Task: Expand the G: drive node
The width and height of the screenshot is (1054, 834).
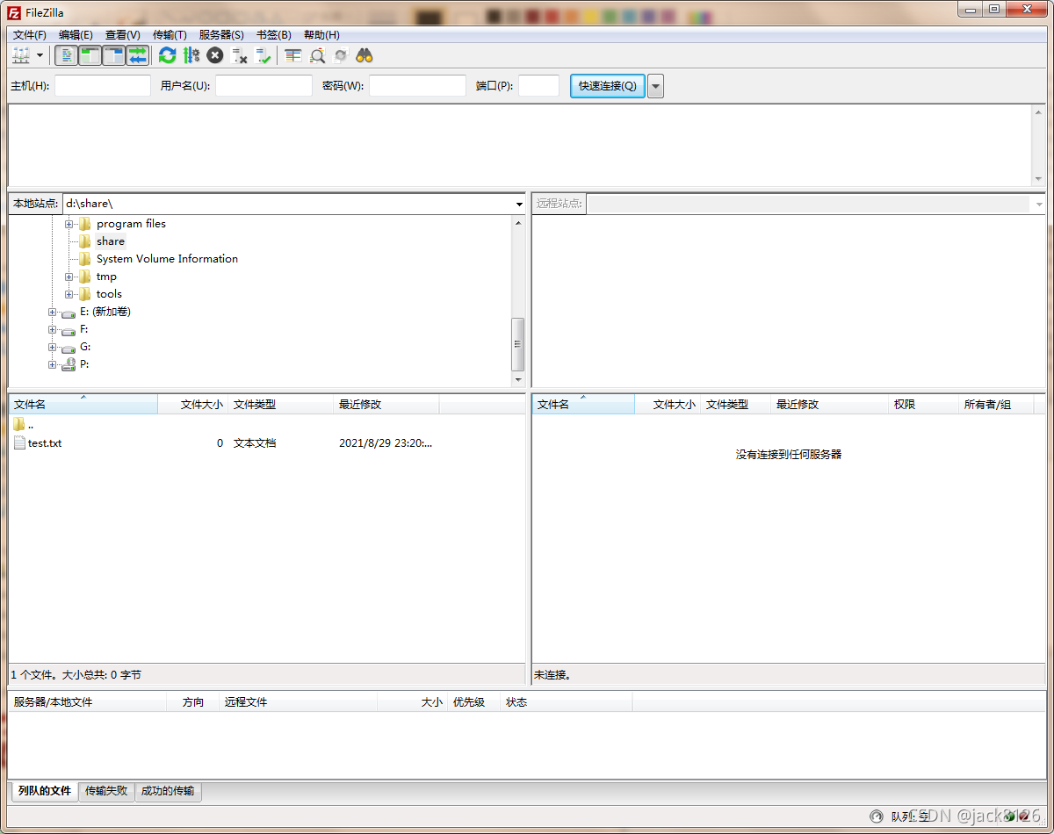Action: coord(53,347)
